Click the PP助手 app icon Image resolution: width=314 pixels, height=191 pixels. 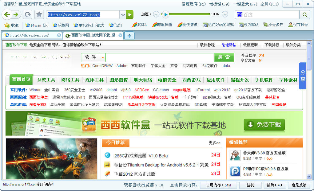pos(235,171)
